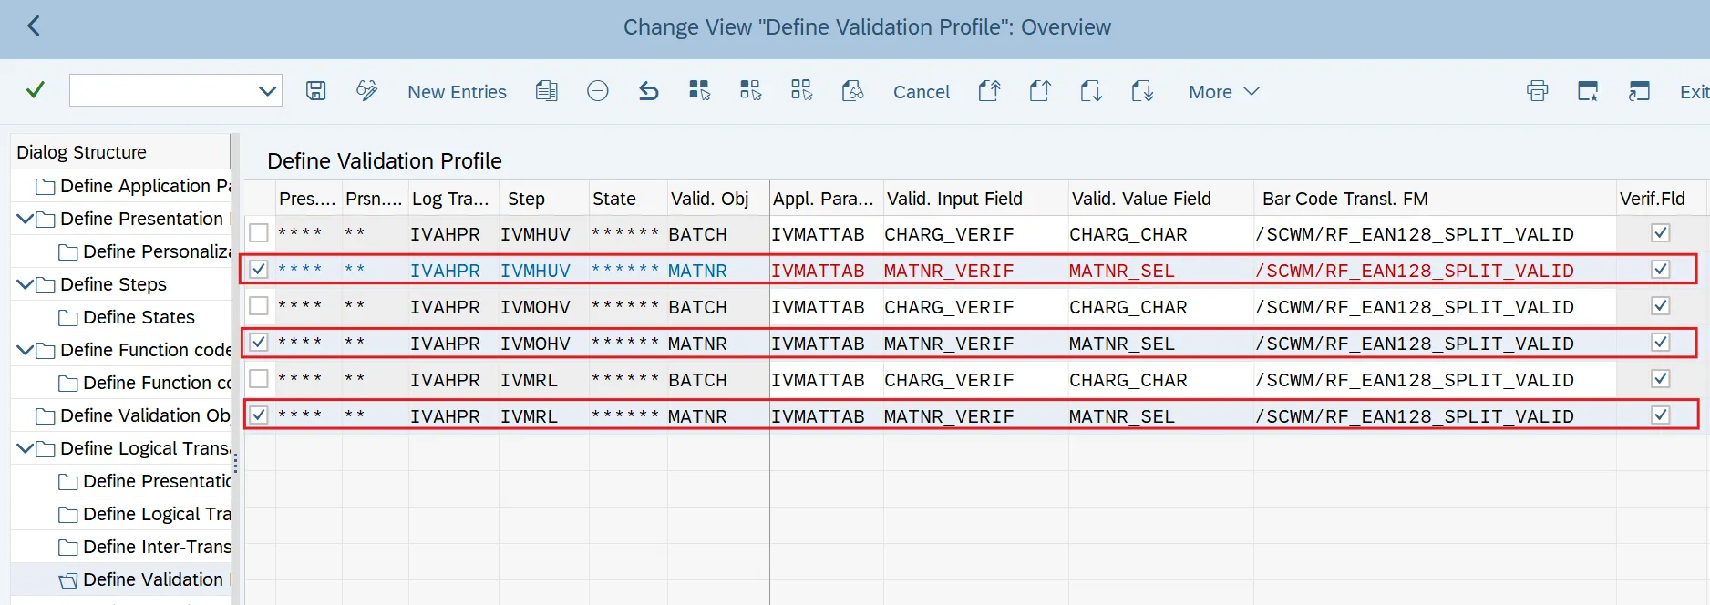
Task: Collapse the Define Steps tree node
Action: (x=25, y=284)
